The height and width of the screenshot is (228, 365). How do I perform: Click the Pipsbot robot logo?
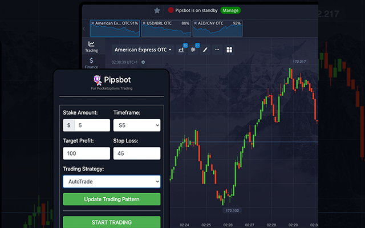(98, 80)
